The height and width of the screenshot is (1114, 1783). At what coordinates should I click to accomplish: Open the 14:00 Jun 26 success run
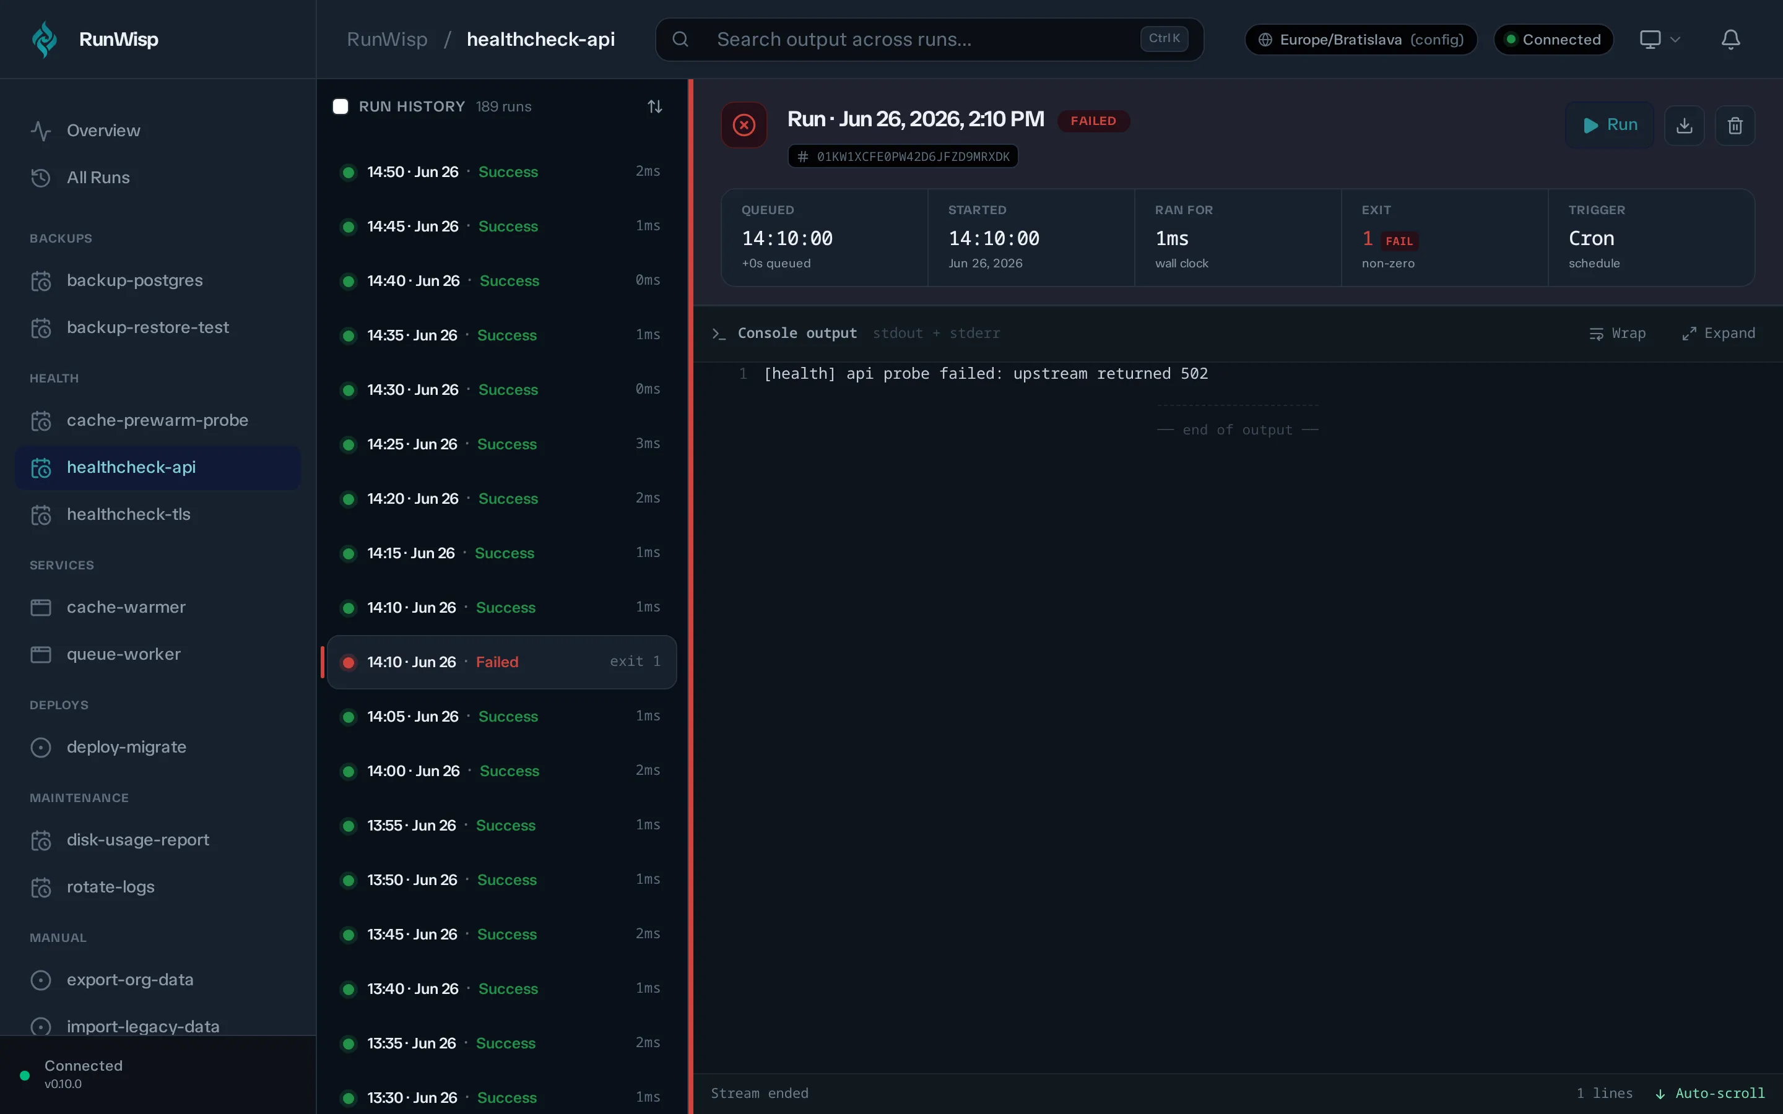tap(501, 771)
